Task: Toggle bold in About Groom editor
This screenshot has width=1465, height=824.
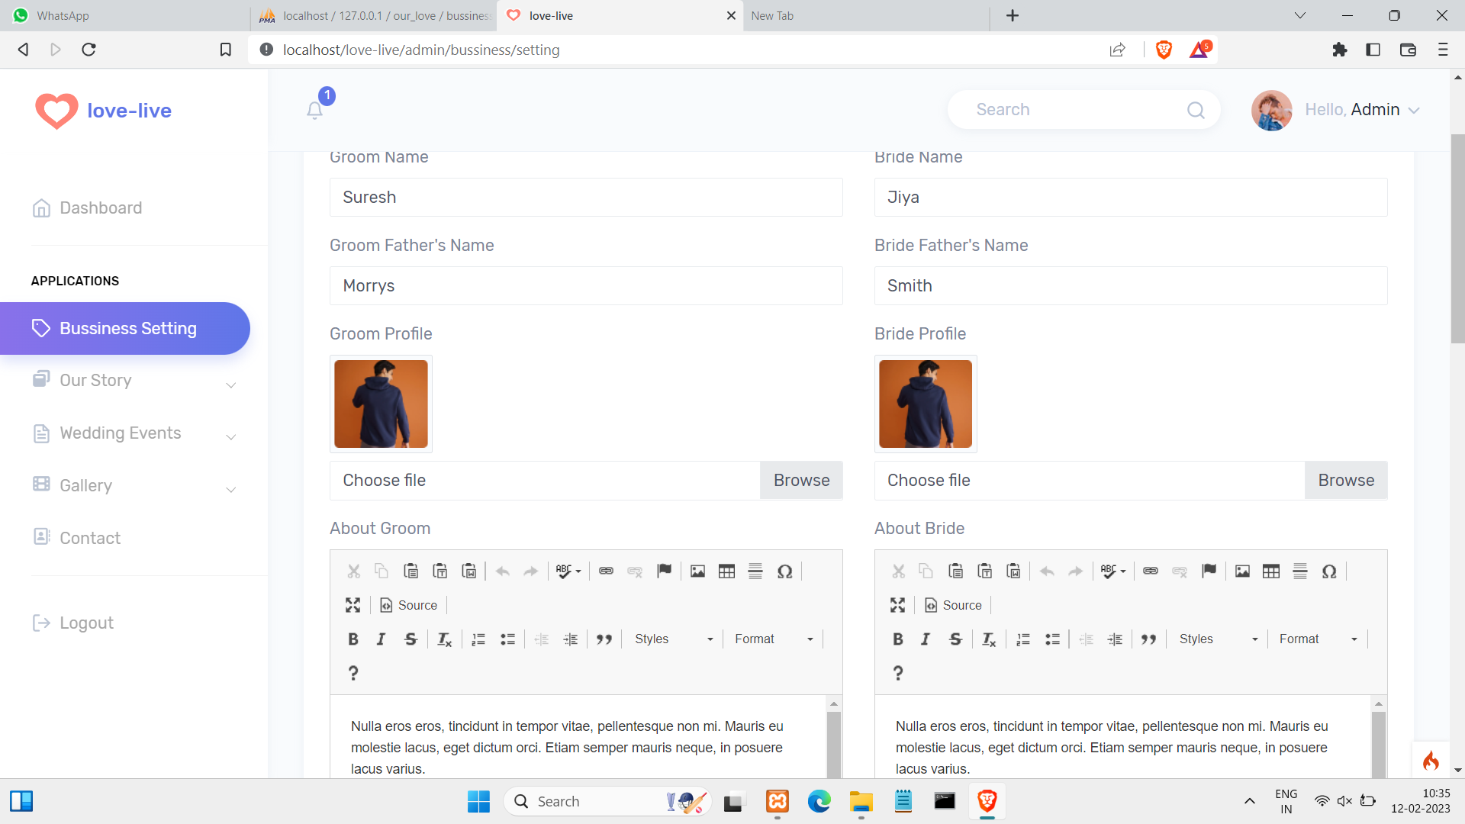Action: [x=353, y=639]
